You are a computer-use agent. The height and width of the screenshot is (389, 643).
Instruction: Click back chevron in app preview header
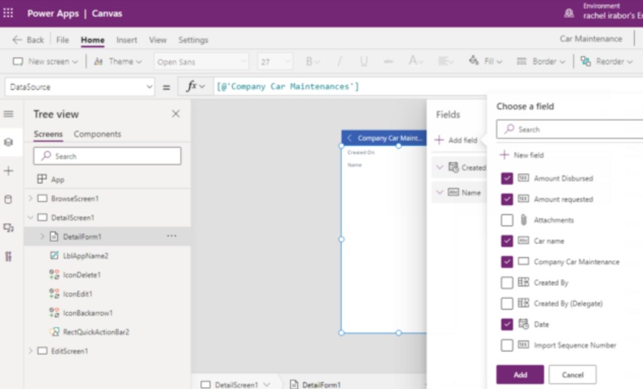(x=349, y=138)
